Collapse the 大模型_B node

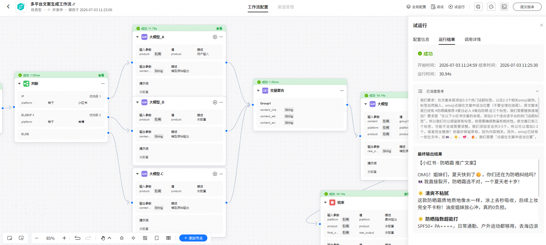tap(137, 102)
